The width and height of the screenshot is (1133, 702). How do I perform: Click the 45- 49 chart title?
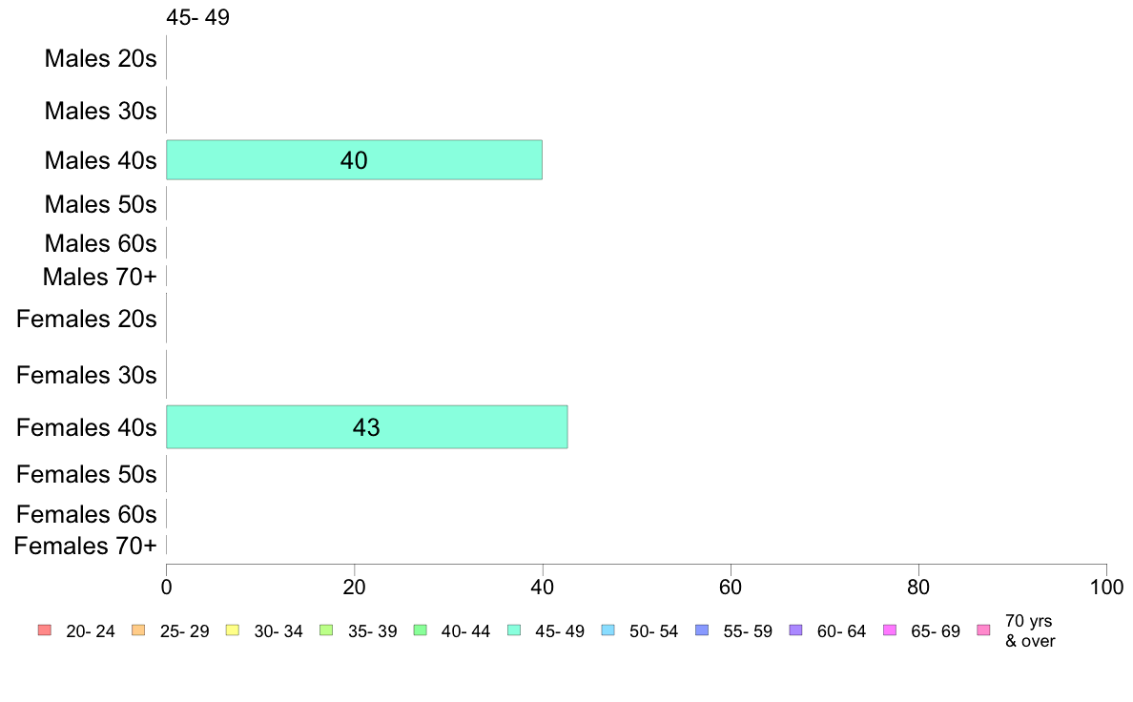[x=198, y=16]
